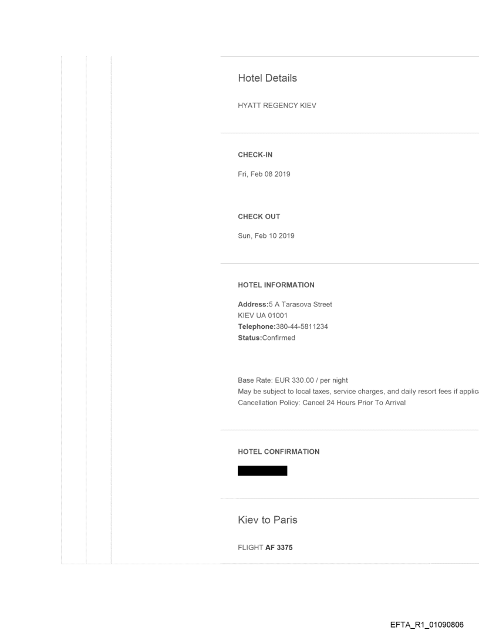The height and width of the screenshot is (630, 479).
Task: Click the Kiev to Paris heading
Action: [267, 520]
